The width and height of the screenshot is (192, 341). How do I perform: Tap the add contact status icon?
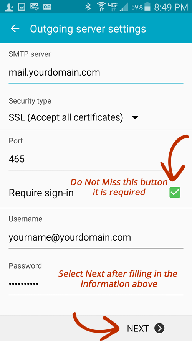coord(9,7)
